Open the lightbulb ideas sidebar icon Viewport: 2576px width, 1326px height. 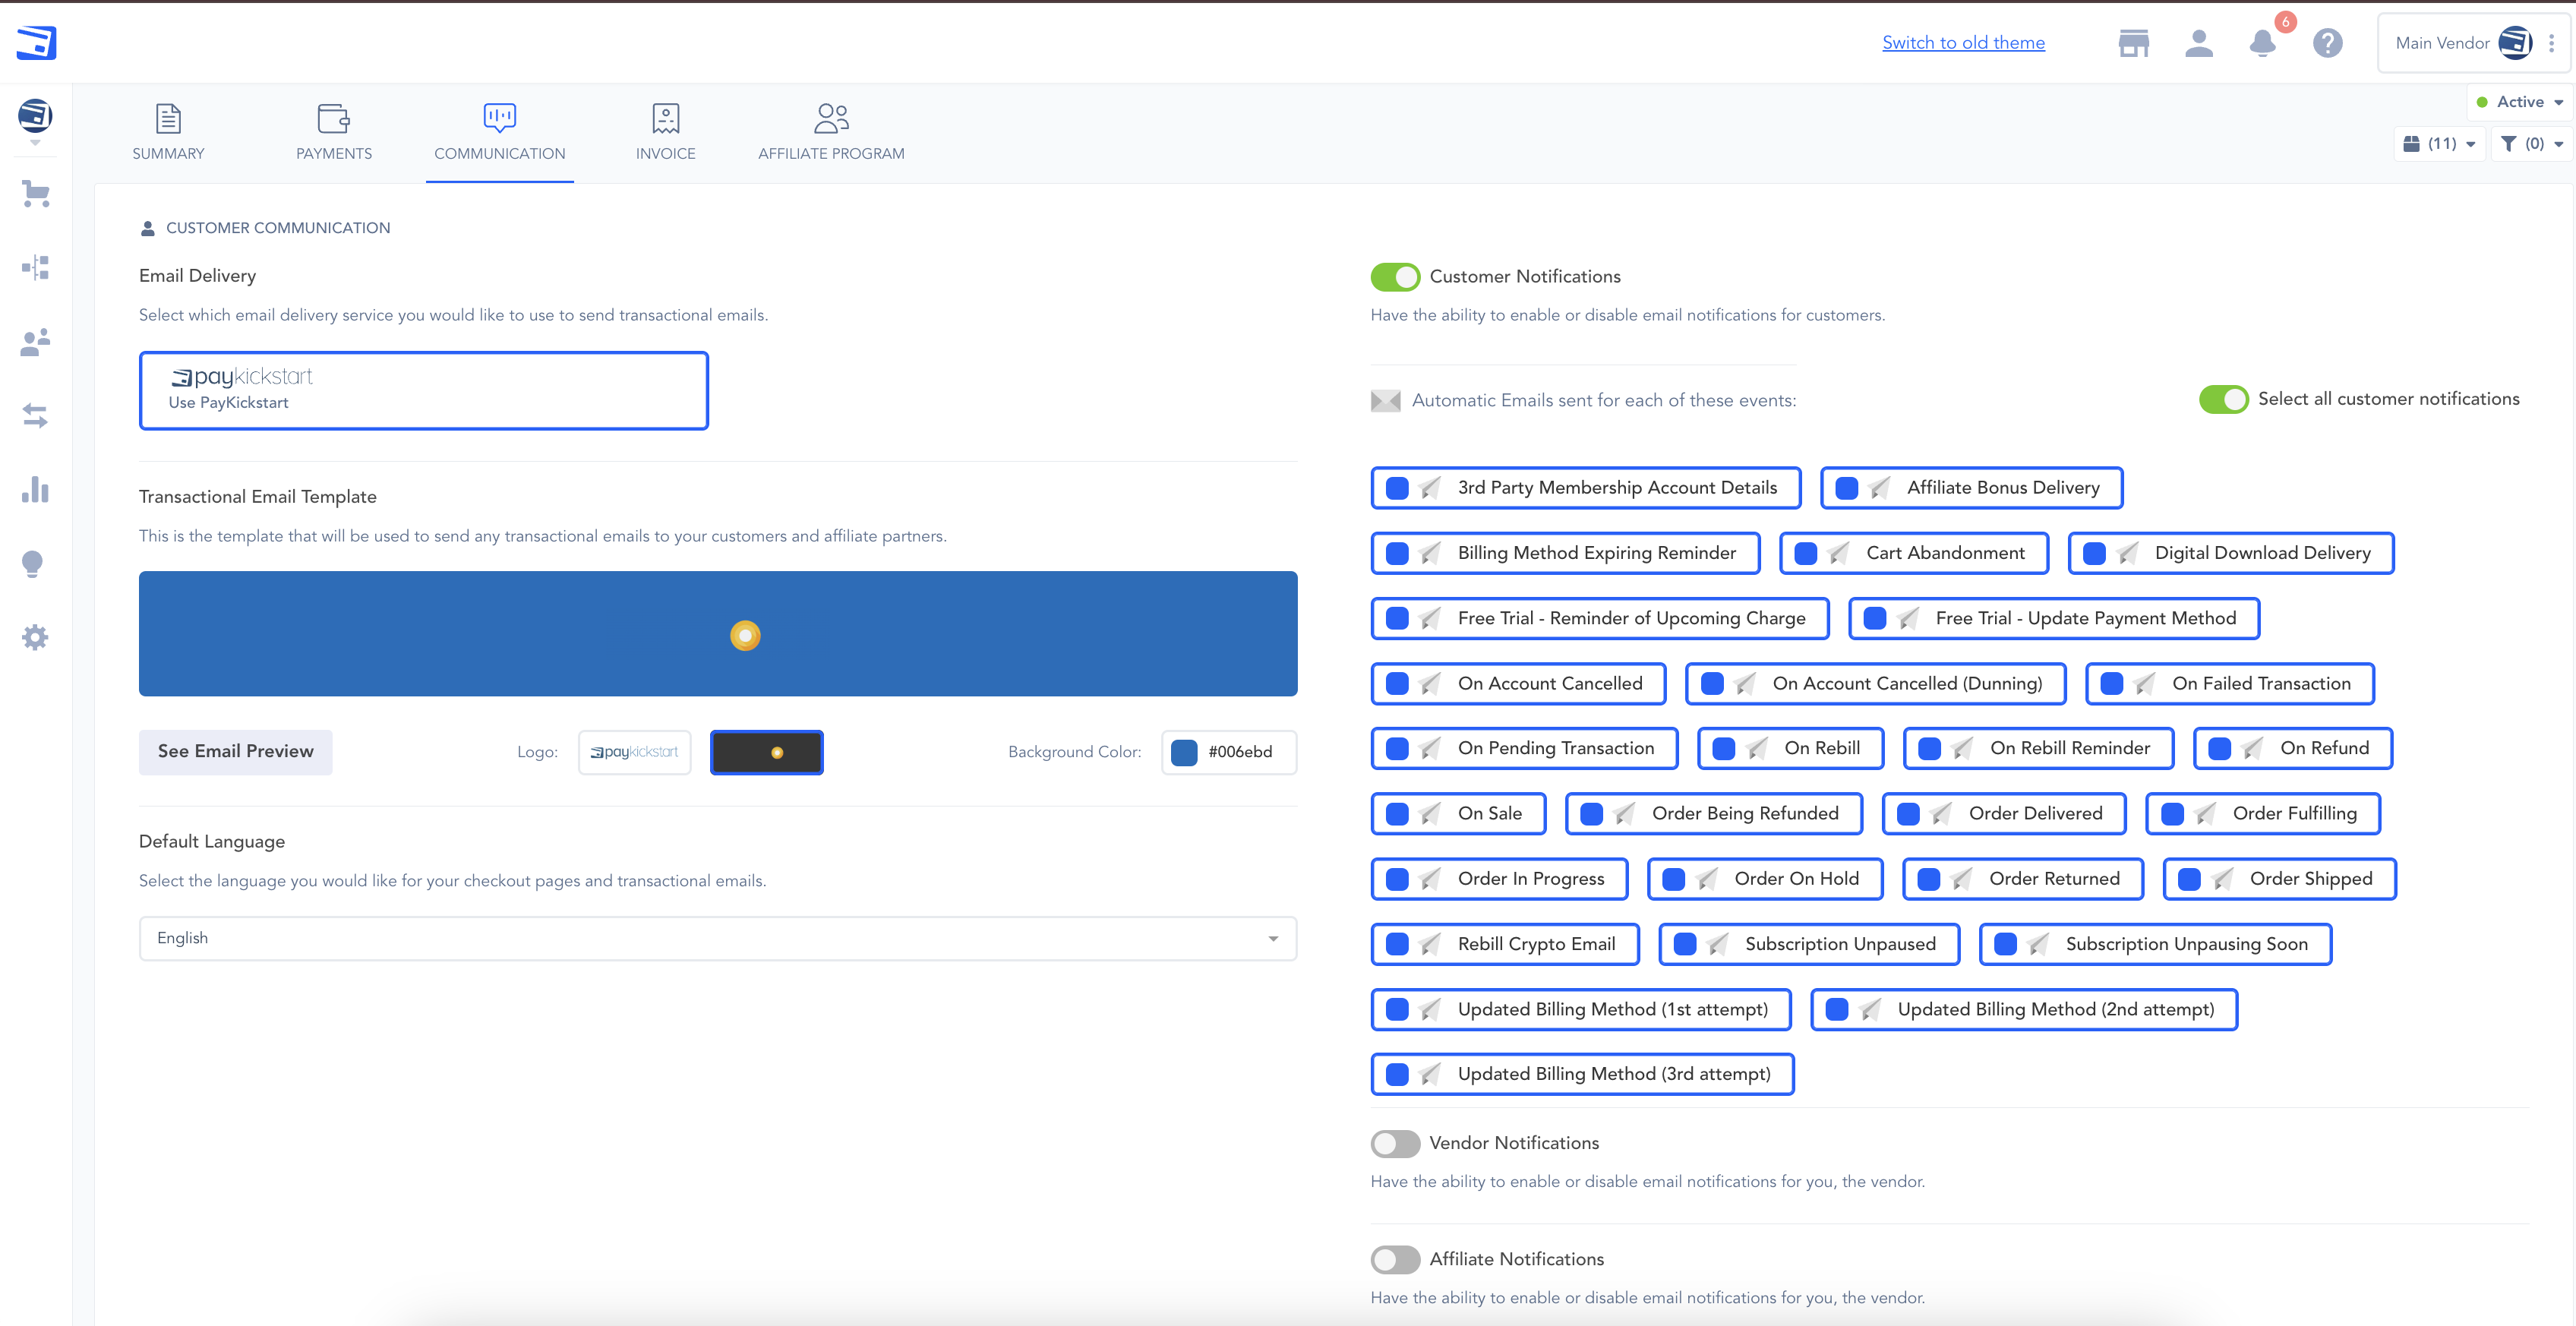tap(33, 563)
